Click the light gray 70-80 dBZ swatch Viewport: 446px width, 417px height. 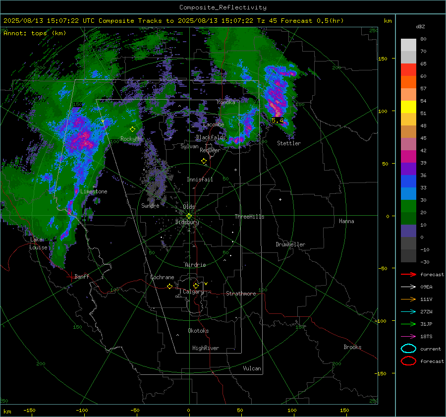(x=408, y=45)
